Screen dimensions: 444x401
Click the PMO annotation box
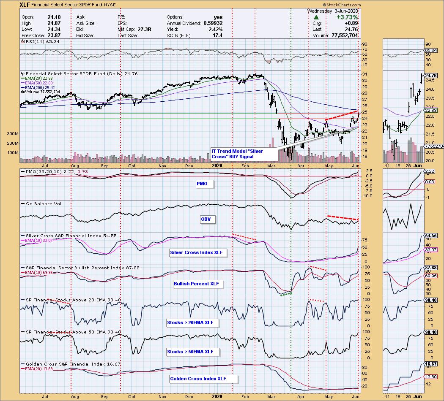[x=205, y=184]
